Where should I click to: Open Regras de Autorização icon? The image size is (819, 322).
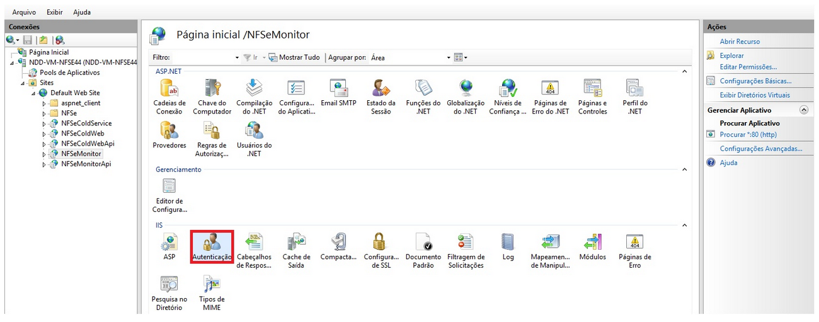[x=212, y=139]
